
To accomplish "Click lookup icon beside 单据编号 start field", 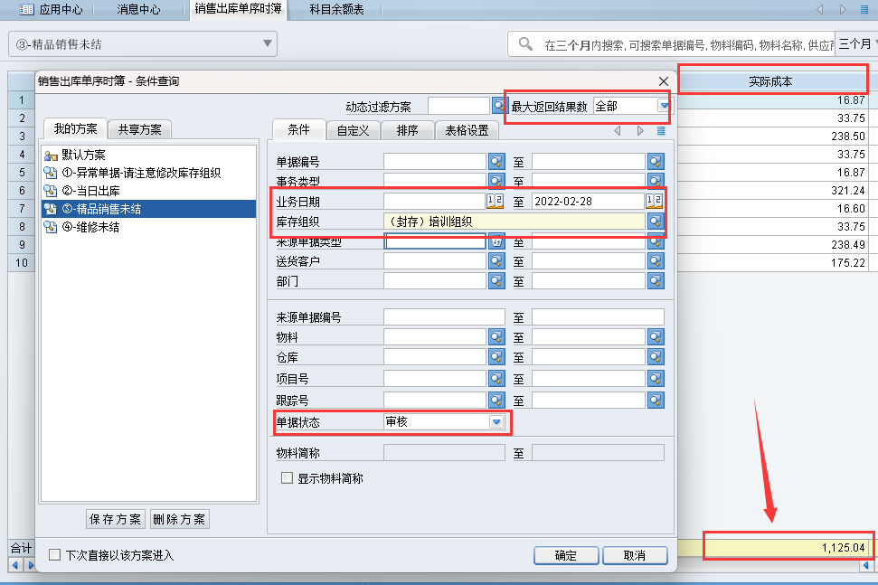I will point(496,162).
